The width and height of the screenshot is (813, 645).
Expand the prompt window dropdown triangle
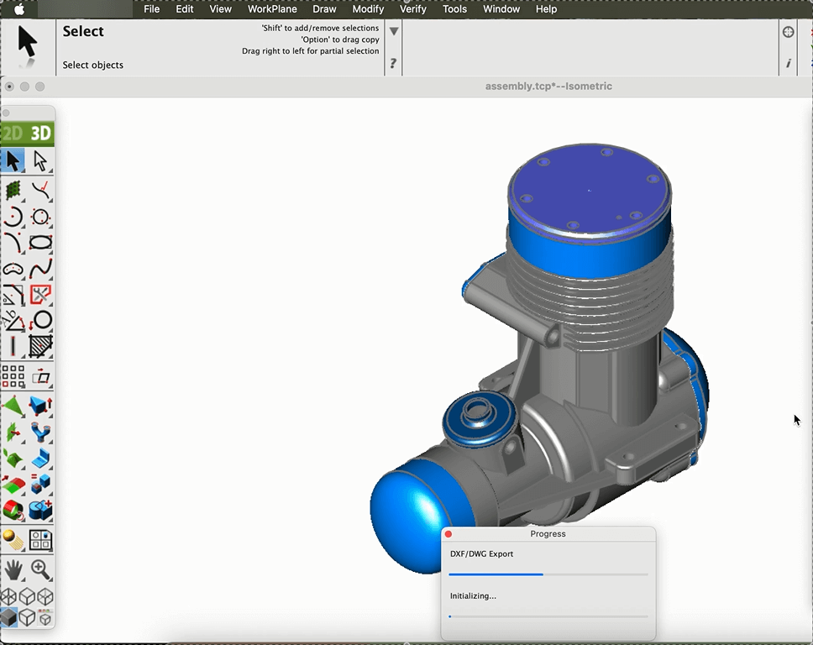pos(393,32)
